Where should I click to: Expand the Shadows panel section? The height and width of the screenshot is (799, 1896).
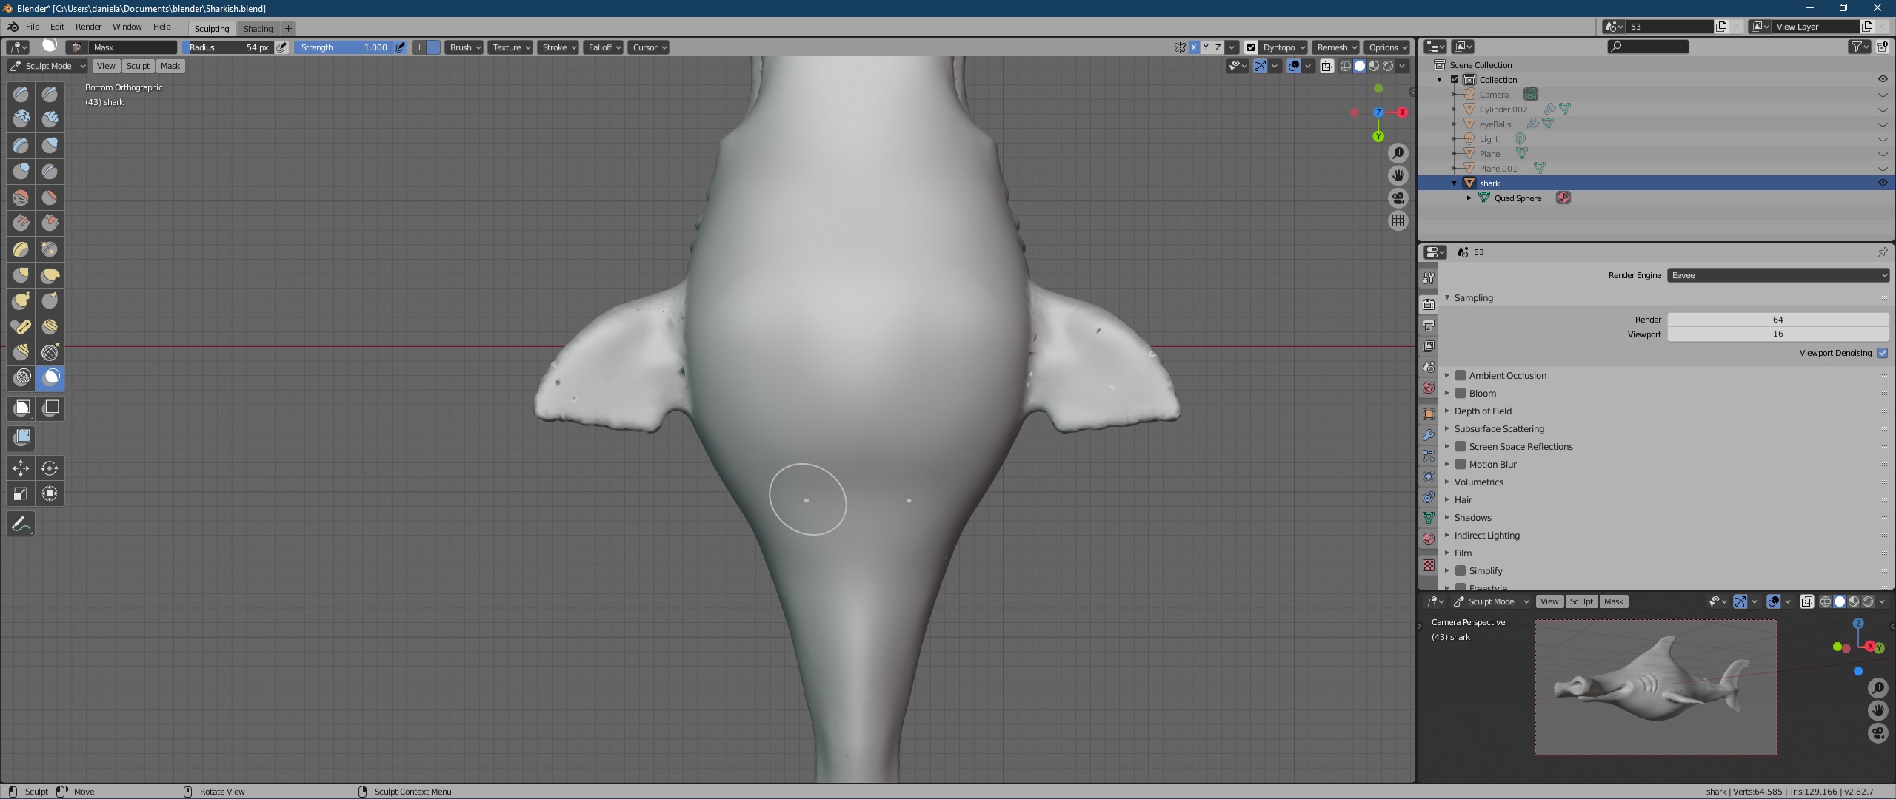point(1472,517)
